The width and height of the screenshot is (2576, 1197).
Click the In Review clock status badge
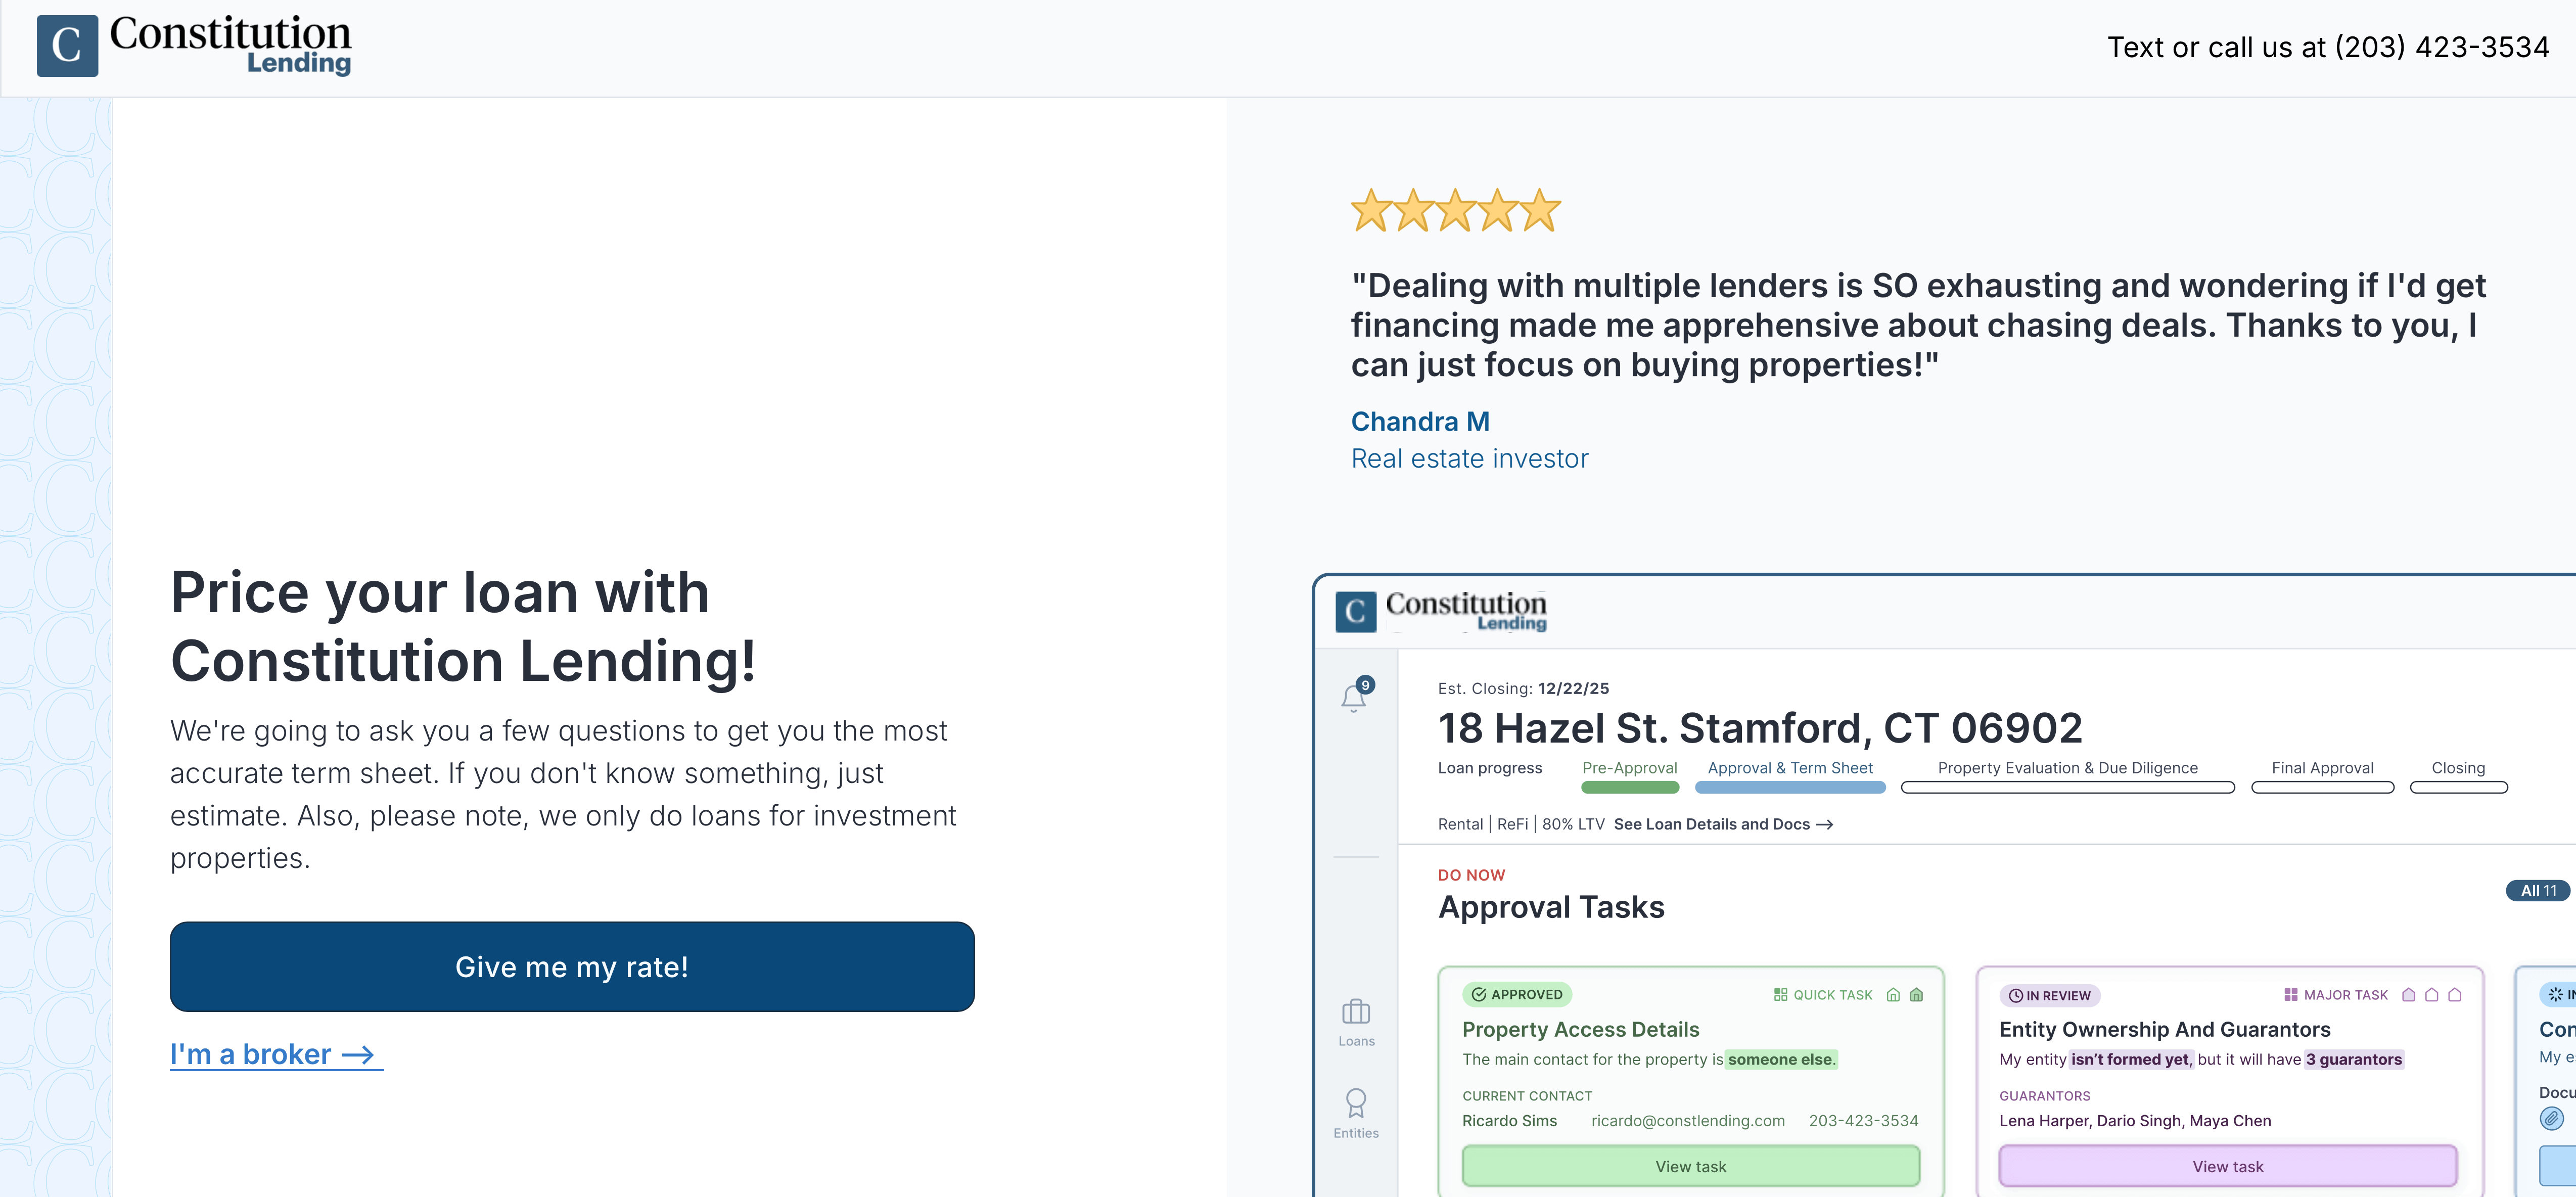click(x=2050, y=996)
